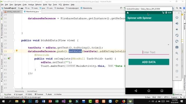The width and height of the screenshot is (186, 104).
Task: Open Microsoft Word from the taskbar
Action: (44, 101)
